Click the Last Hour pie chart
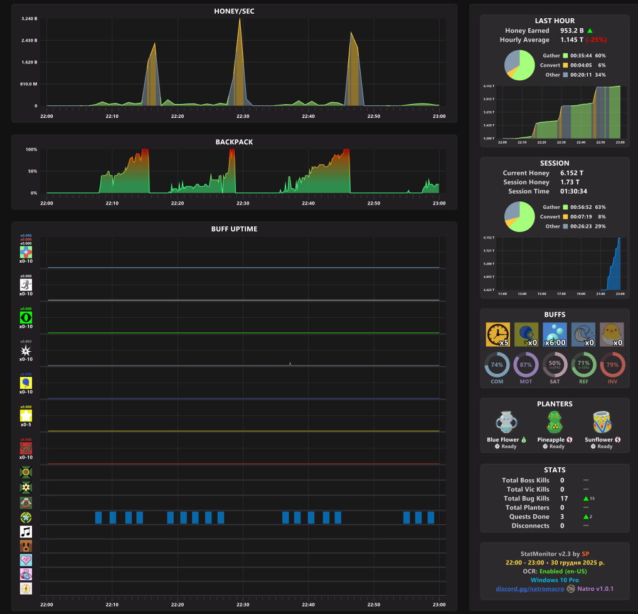This screenshot has height=614, width=638. coord(519,65)
